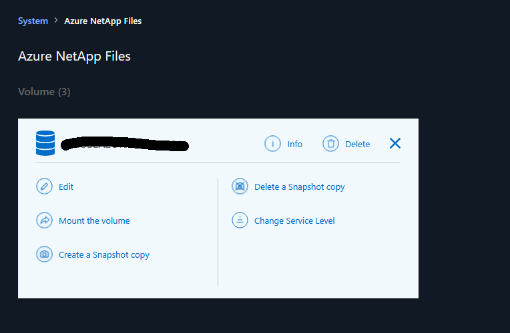Choose Create a Snapshot copy link
The image size is (510, 333).
(x=104, y=255)
